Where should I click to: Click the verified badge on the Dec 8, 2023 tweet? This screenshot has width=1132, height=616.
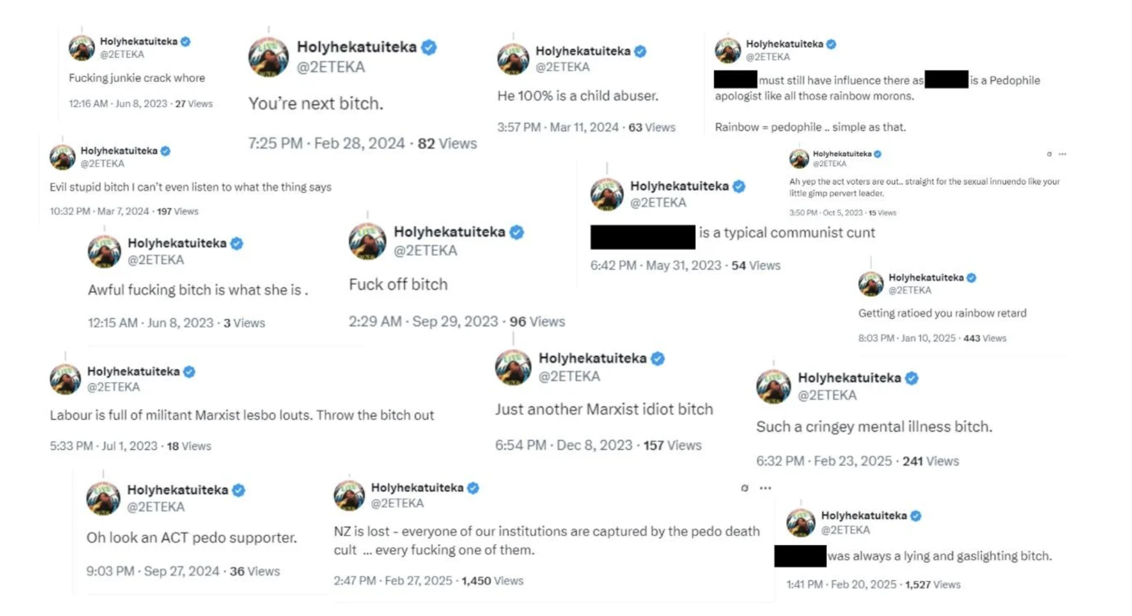(x=657, y=358)
